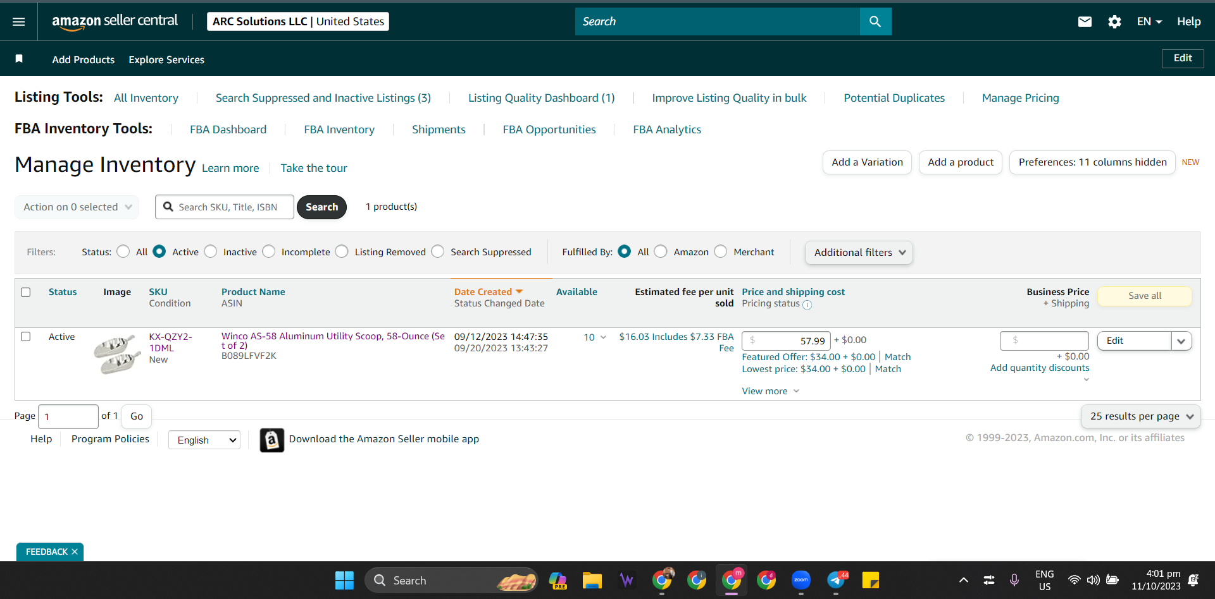Select the All status radio button
The height and width of the screenshot is (599, 1215).
coord(123,251)
